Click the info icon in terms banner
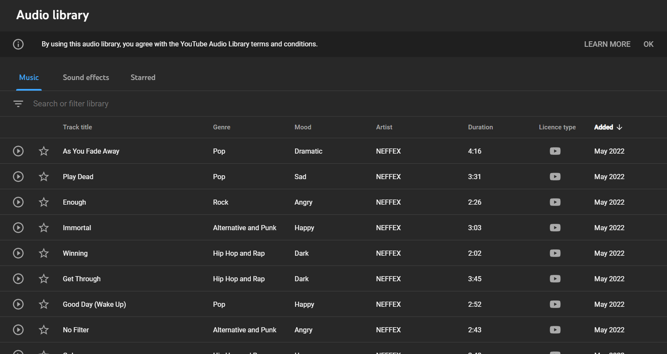Screen dimensions: 667x354 tap(18, 44)
